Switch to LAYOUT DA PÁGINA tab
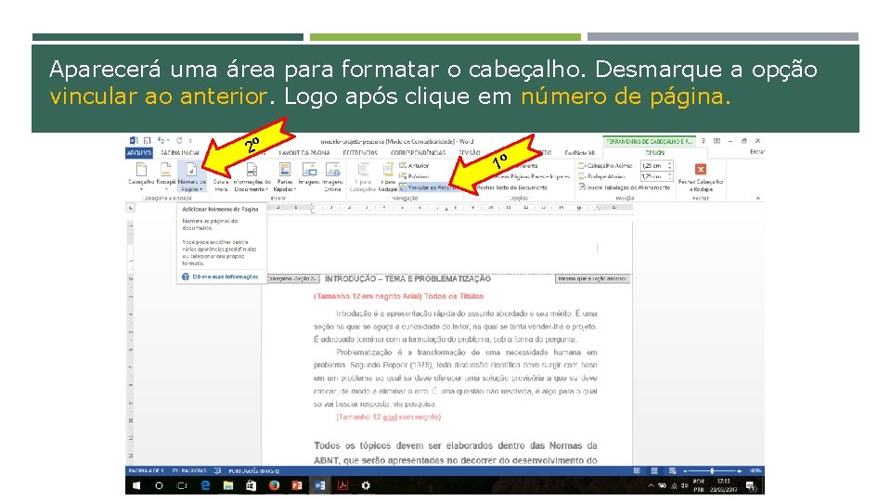This screenshot has height=501, width=891. [304, 153]
